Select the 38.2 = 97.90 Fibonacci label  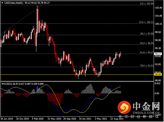[x=147, y=34]
